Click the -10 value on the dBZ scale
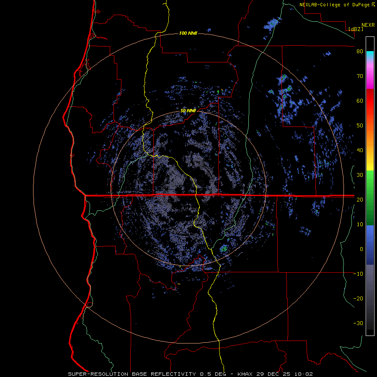The height and width of the screenshot is (377, 377). pyautogui.click(x=359, y=274)
